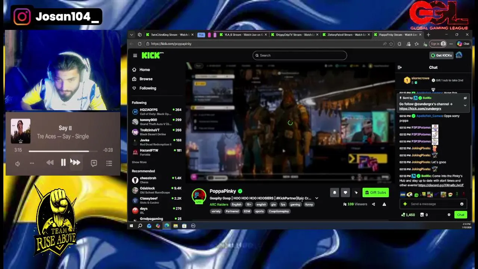478x269 pixels.
Task: Open TrollzinhaVT channel in Following list
Action: point(157,132)
